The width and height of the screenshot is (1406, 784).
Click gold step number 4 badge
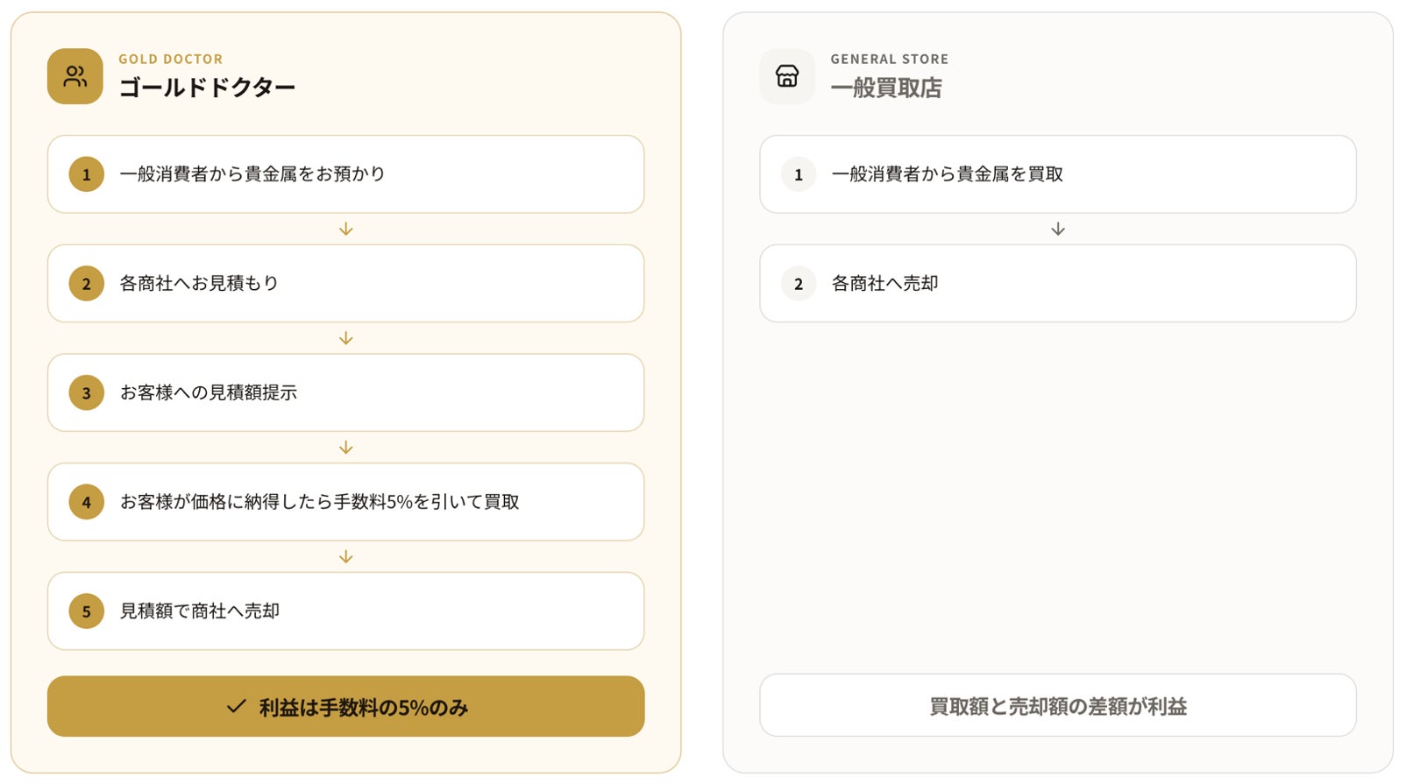[86, 502]
